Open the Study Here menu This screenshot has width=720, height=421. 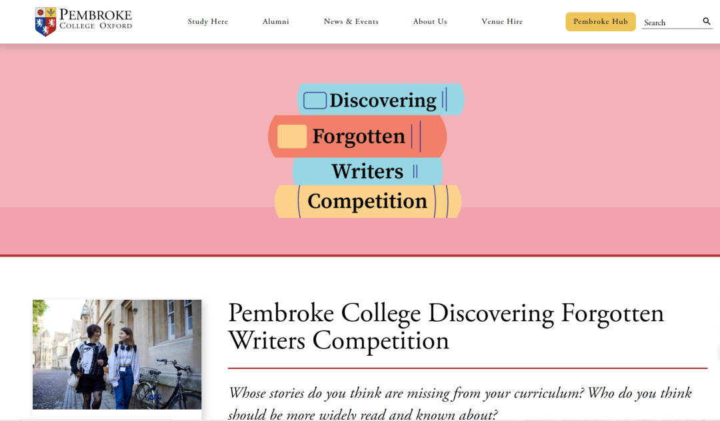click(x=207, y=21)
